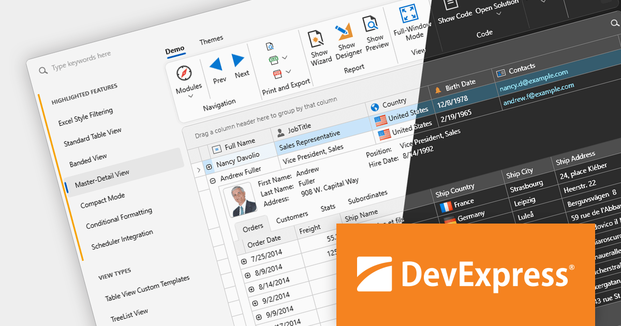The height and width of the screenshot is (326, 621).
Task: Click the search icon in the dark window
Action: click(614, 23)
